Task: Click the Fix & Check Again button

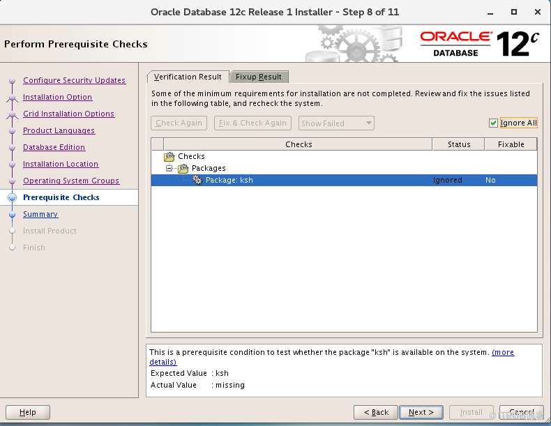Action: click(x=252, y=123)
